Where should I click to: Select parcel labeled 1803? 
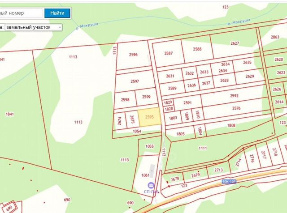(173, 118)
